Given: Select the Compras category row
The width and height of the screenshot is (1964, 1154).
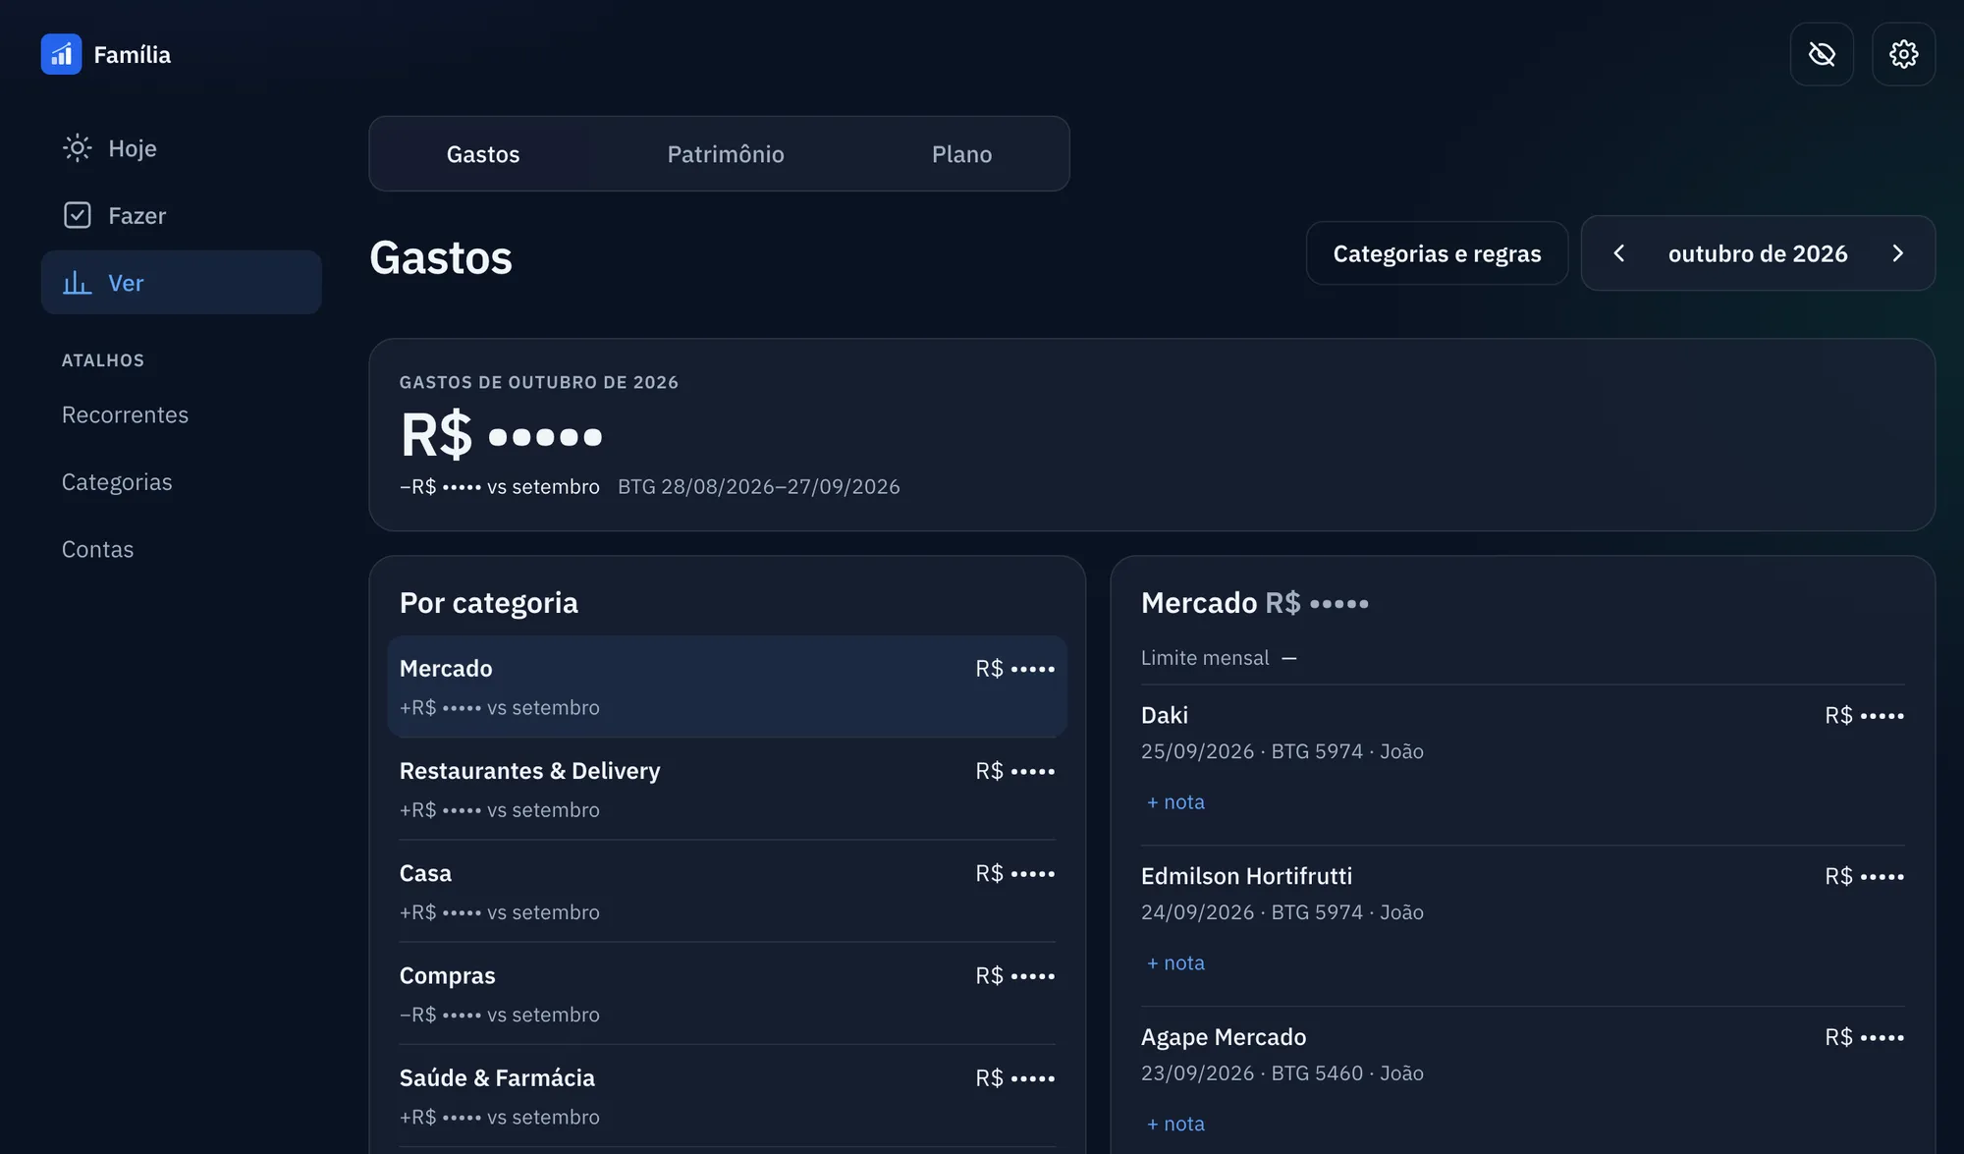Looking at the screenshot, I should (x=727, y=993).
